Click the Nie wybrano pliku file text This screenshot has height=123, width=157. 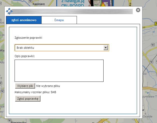pos(48,86)
